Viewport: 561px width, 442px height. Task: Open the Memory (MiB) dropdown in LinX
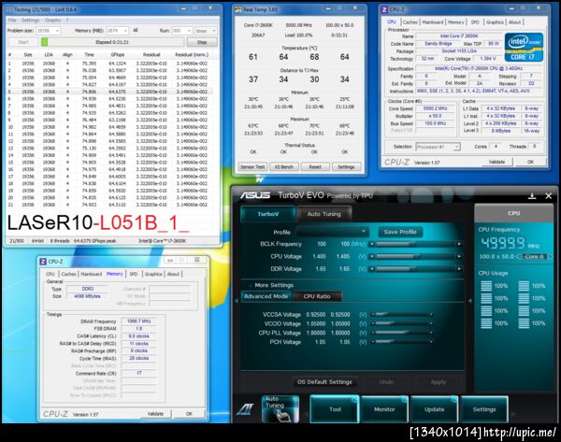(125, 31)
